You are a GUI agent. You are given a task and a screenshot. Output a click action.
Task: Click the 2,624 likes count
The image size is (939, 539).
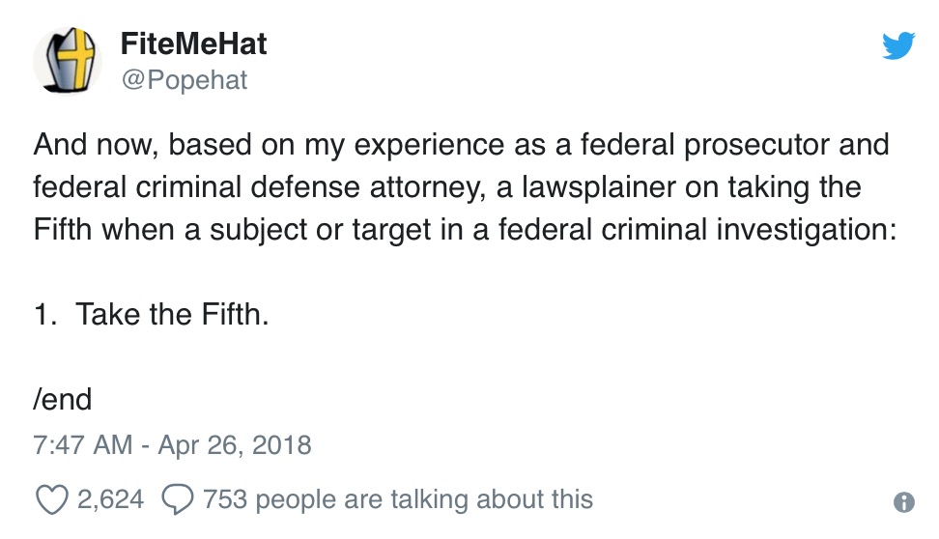click(x=111, y=499)
